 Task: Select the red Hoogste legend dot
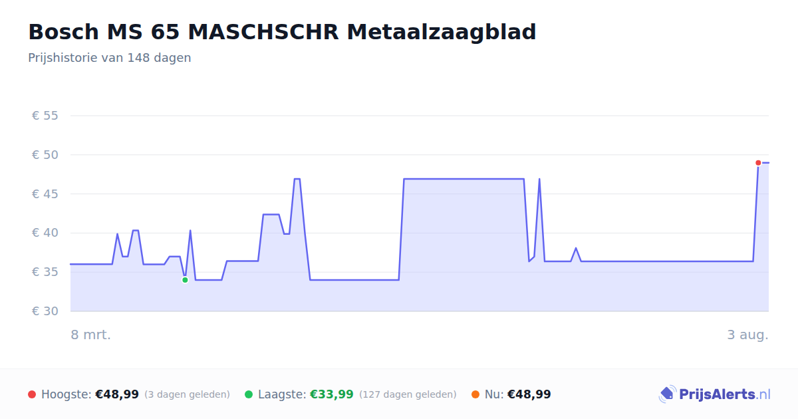[x=32, y=394]
